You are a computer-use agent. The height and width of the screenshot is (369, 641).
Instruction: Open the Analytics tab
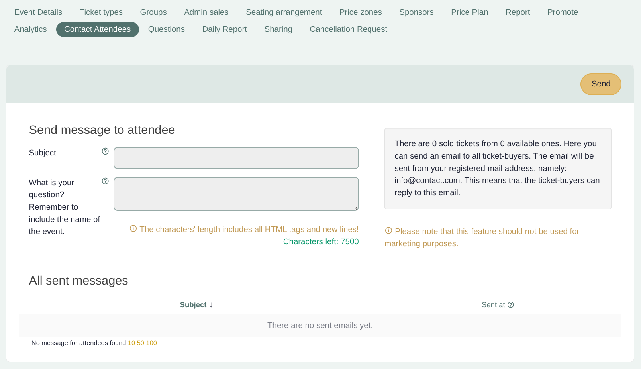(x=30, y=29)
